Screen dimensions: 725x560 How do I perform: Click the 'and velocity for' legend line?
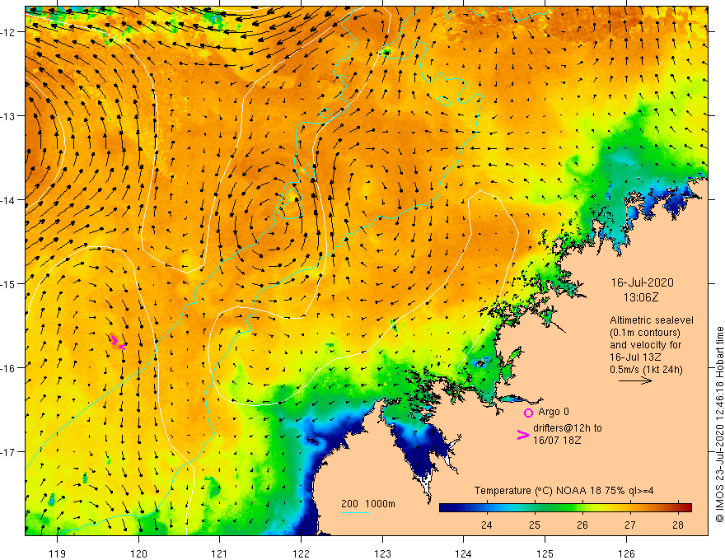645,345
